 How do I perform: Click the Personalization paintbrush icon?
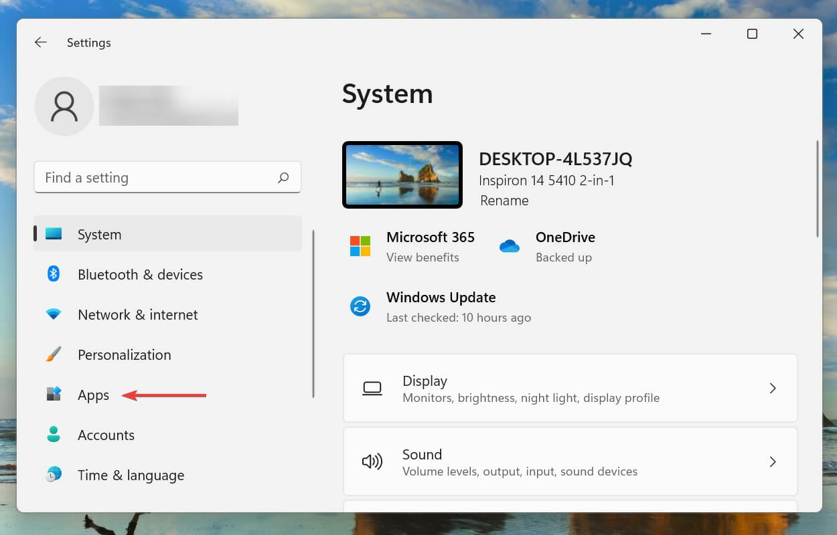[54, 354]
